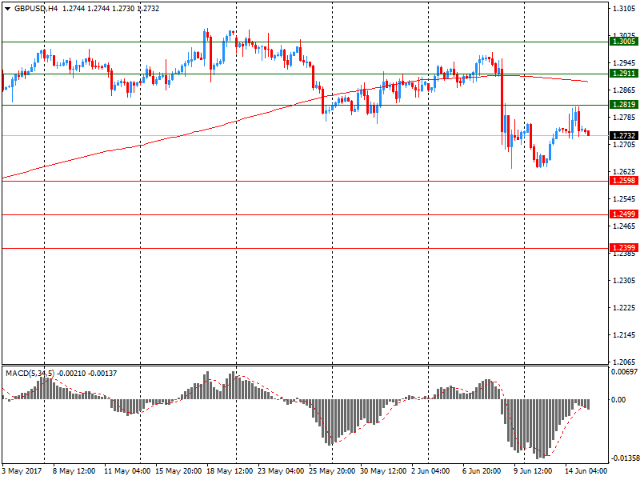Click the 3 May 2017 date label
Viewport: 640px width, 480px height.
click(22, 471)
